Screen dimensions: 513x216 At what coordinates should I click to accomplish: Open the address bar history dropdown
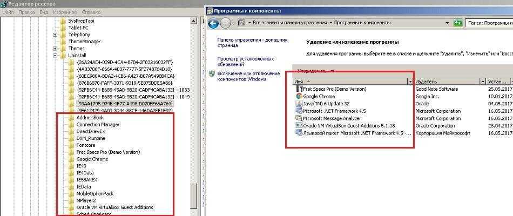448,23
